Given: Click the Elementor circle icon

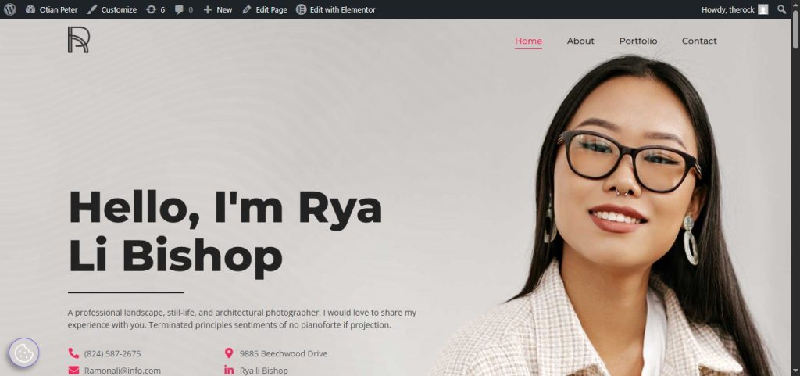Looking at the screenshot, I should [301, 9].
